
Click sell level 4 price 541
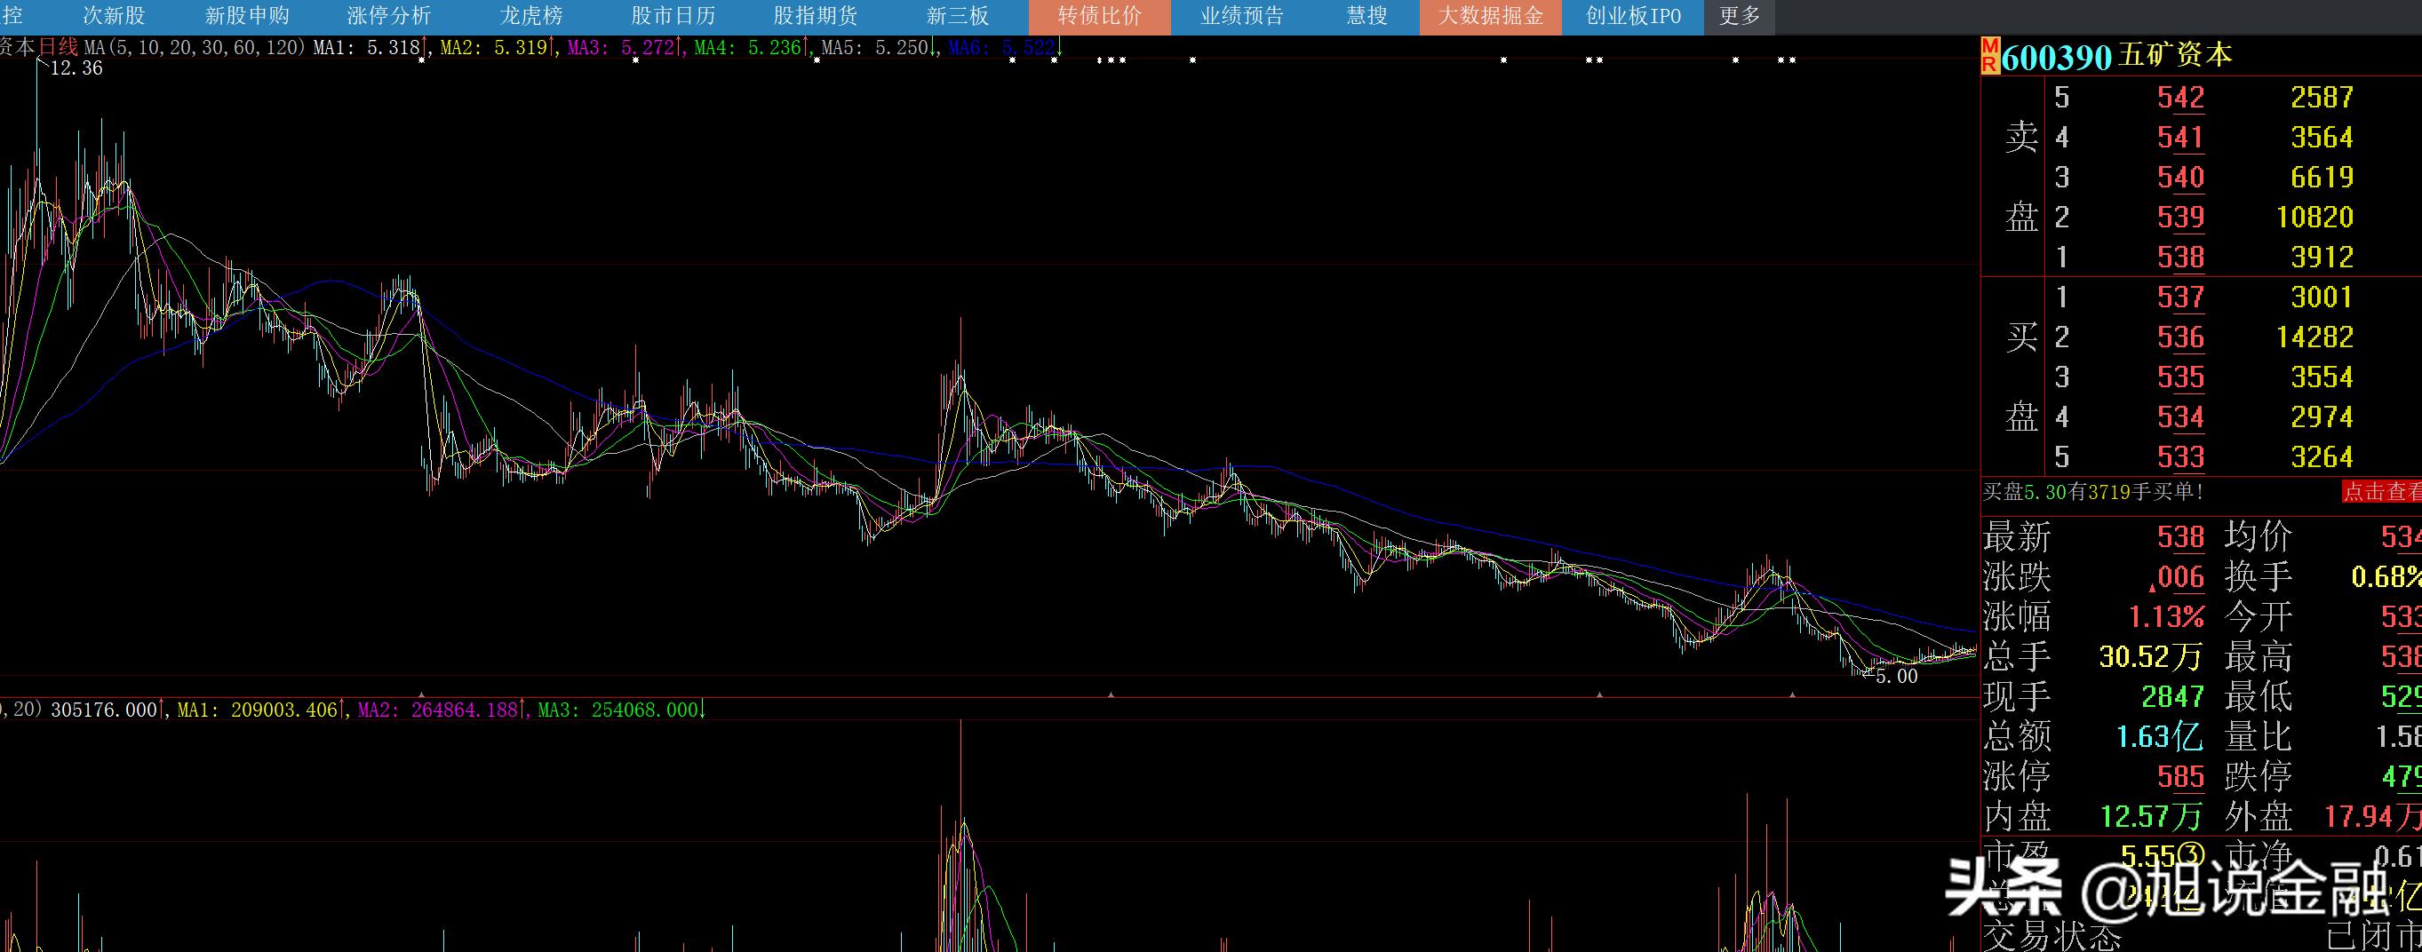click(2180, 139)
